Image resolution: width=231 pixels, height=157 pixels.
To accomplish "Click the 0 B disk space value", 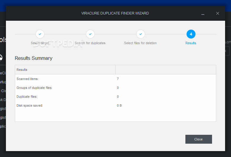I will click(119, 105).
